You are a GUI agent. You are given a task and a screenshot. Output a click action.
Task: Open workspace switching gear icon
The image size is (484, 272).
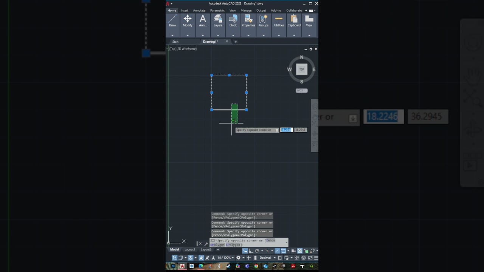tap(238, 258)
